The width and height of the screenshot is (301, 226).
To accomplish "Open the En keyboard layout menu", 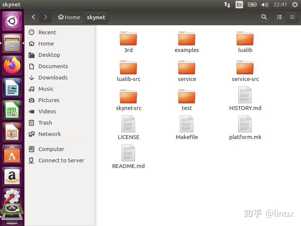I will pos(239,5).
